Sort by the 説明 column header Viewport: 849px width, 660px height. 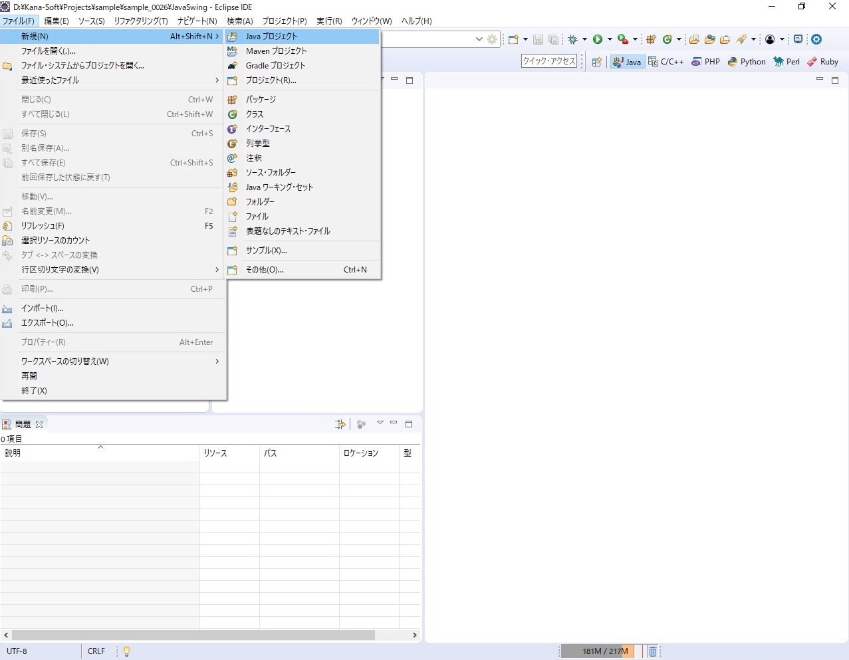[x=100, y=453]
